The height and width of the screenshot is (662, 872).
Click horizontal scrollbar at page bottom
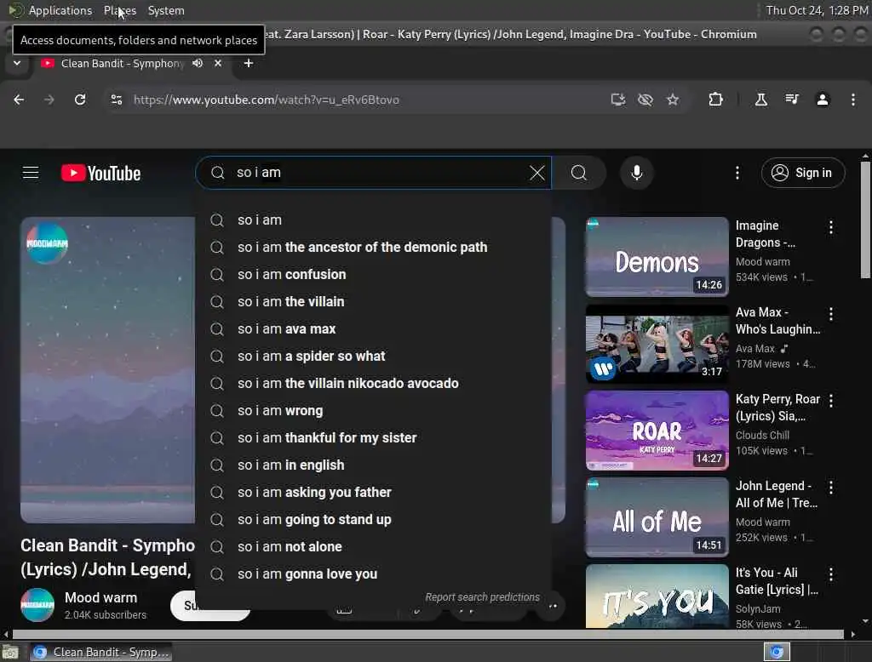click(x=428, y=634)
